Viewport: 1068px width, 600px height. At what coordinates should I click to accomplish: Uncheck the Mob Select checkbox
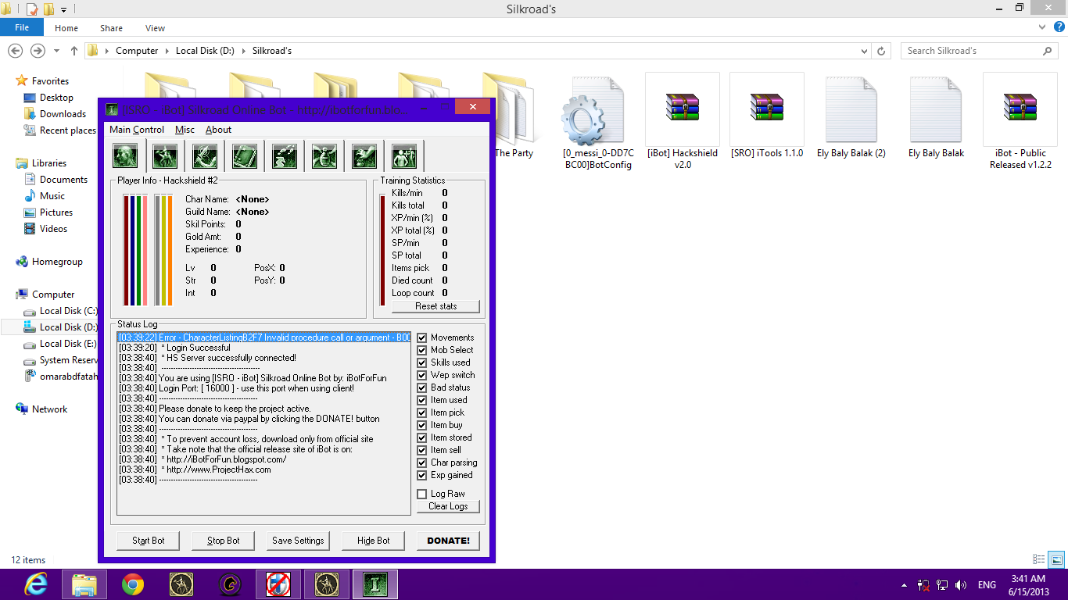pyautogui.click(x=422, y=350)
